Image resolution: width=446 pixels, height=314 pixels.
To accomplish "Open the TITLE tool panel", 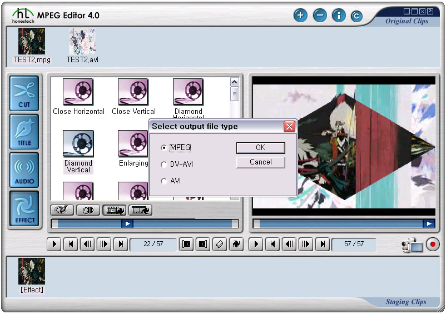I will 24,132.
